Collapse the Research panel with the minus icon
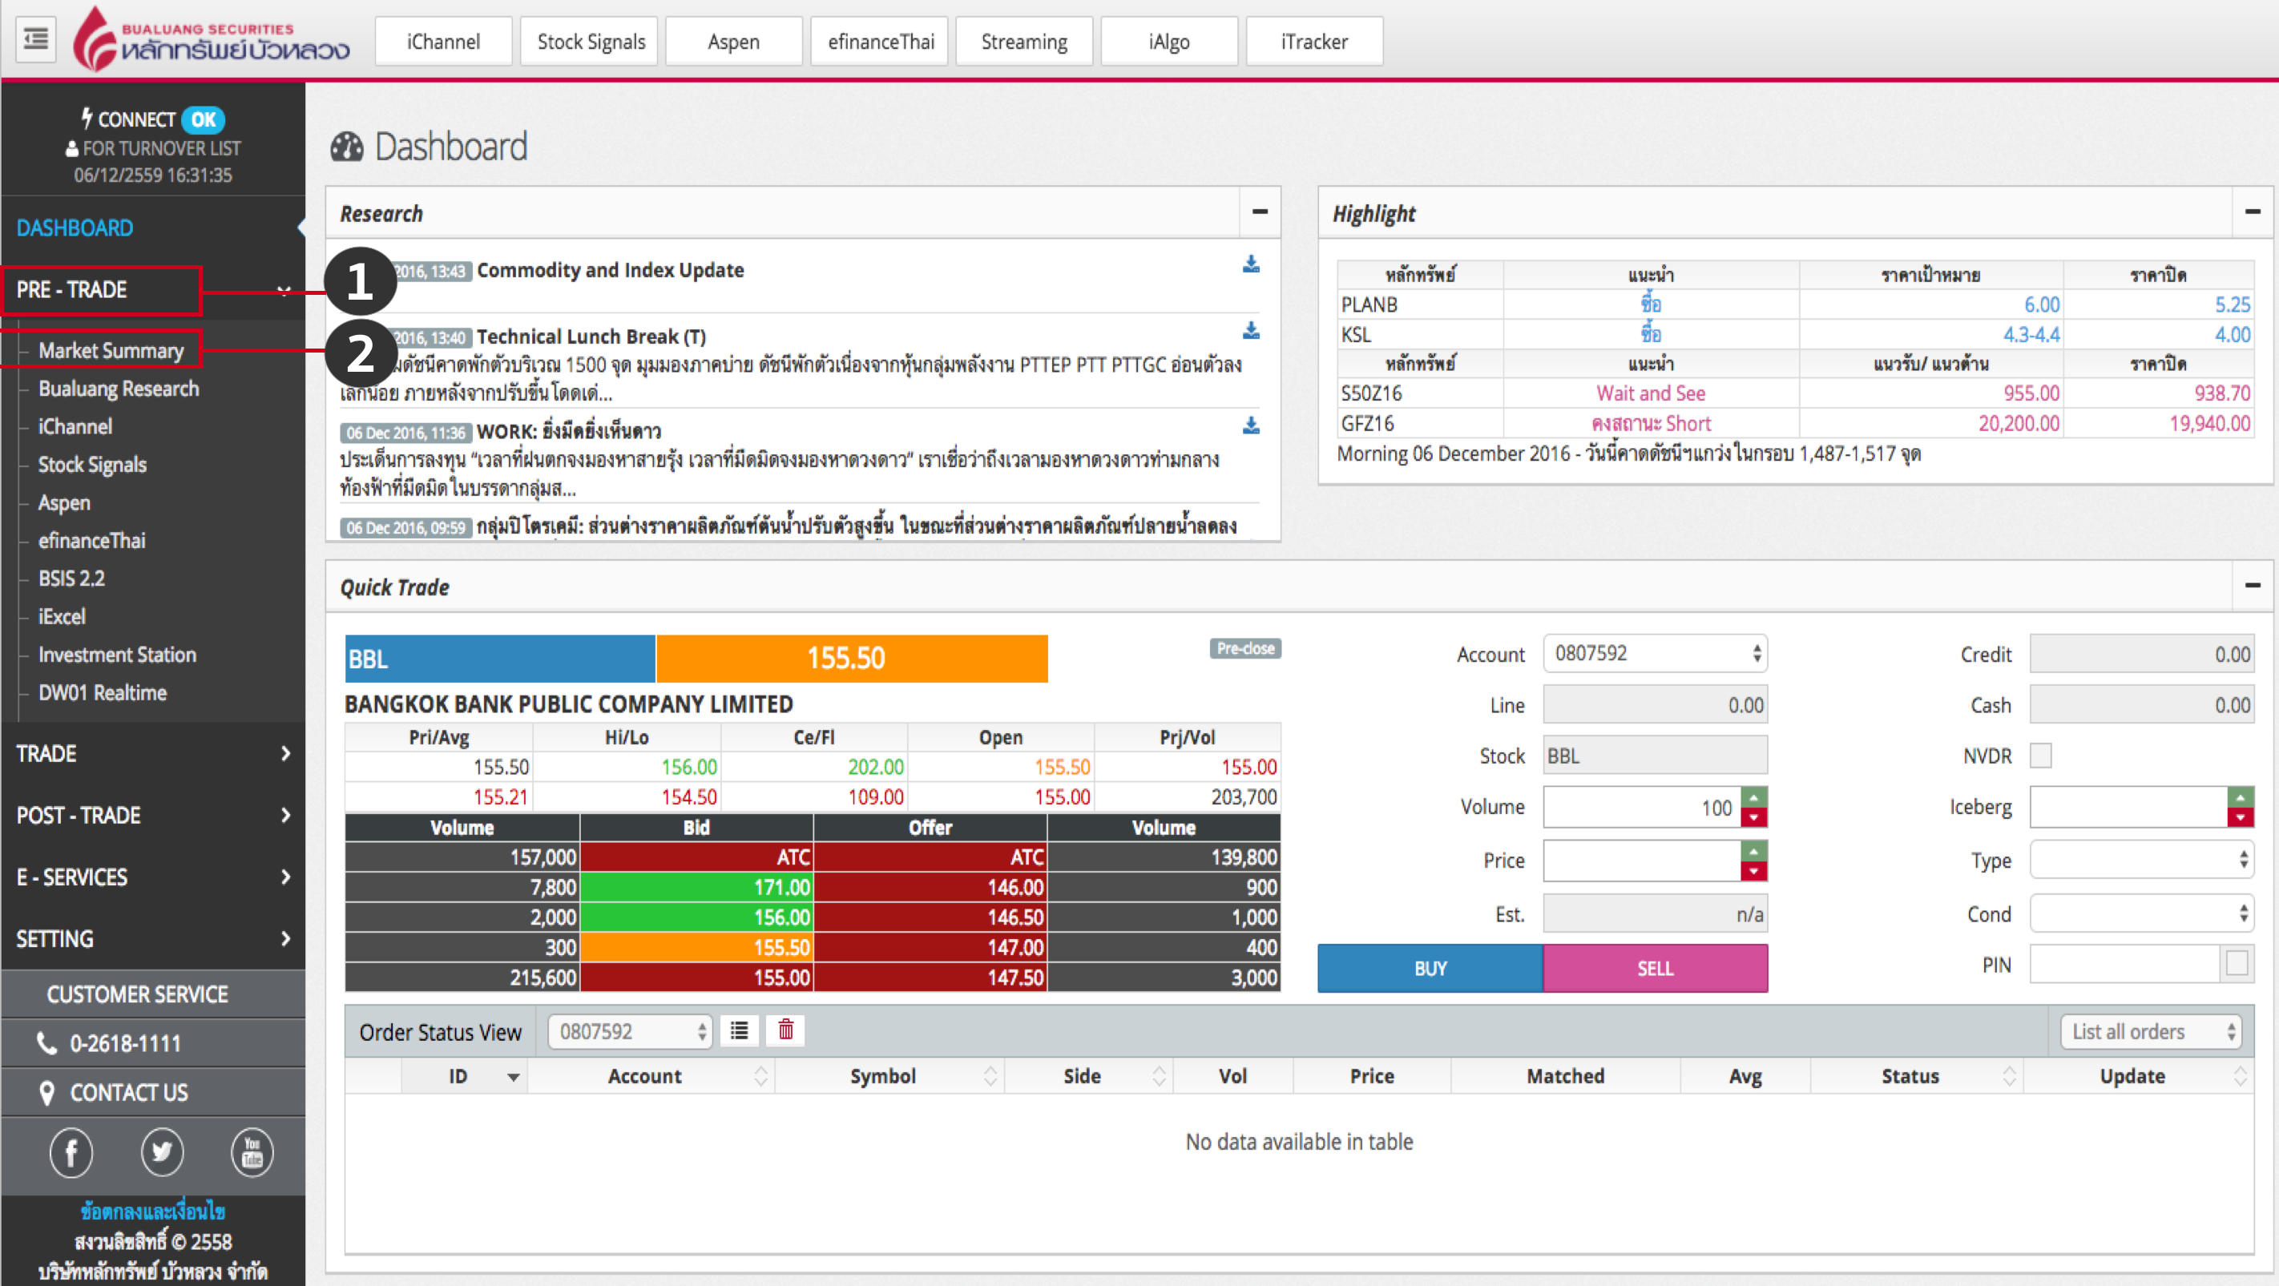The height and width of the screenshot is (1286, 2279). (1260, 212)
